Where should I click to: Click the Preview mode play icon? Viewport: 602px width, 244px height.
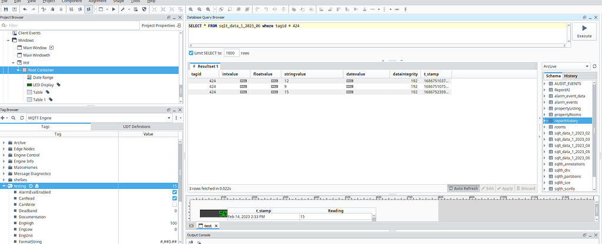tap(113, 10)
